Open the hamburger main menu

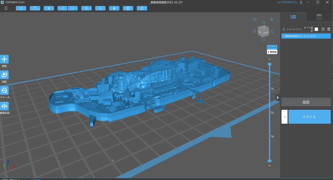point(6,8)
